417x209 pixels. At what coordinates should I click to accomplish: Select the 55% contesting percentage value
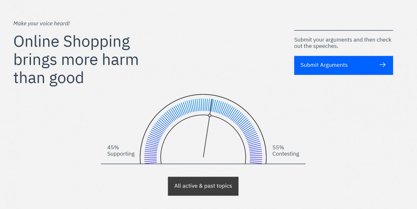coord(278,148)
